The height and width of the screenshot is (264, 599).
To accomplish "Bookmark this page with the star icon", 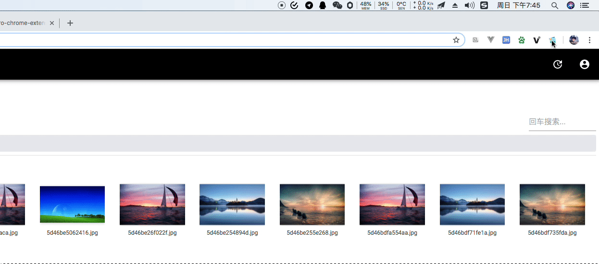I will (456, 40).
